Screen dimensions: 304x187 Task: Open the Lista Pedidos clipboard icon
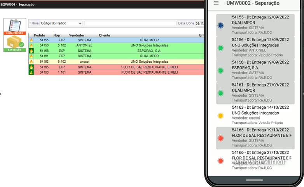click(x=15, y=26)
